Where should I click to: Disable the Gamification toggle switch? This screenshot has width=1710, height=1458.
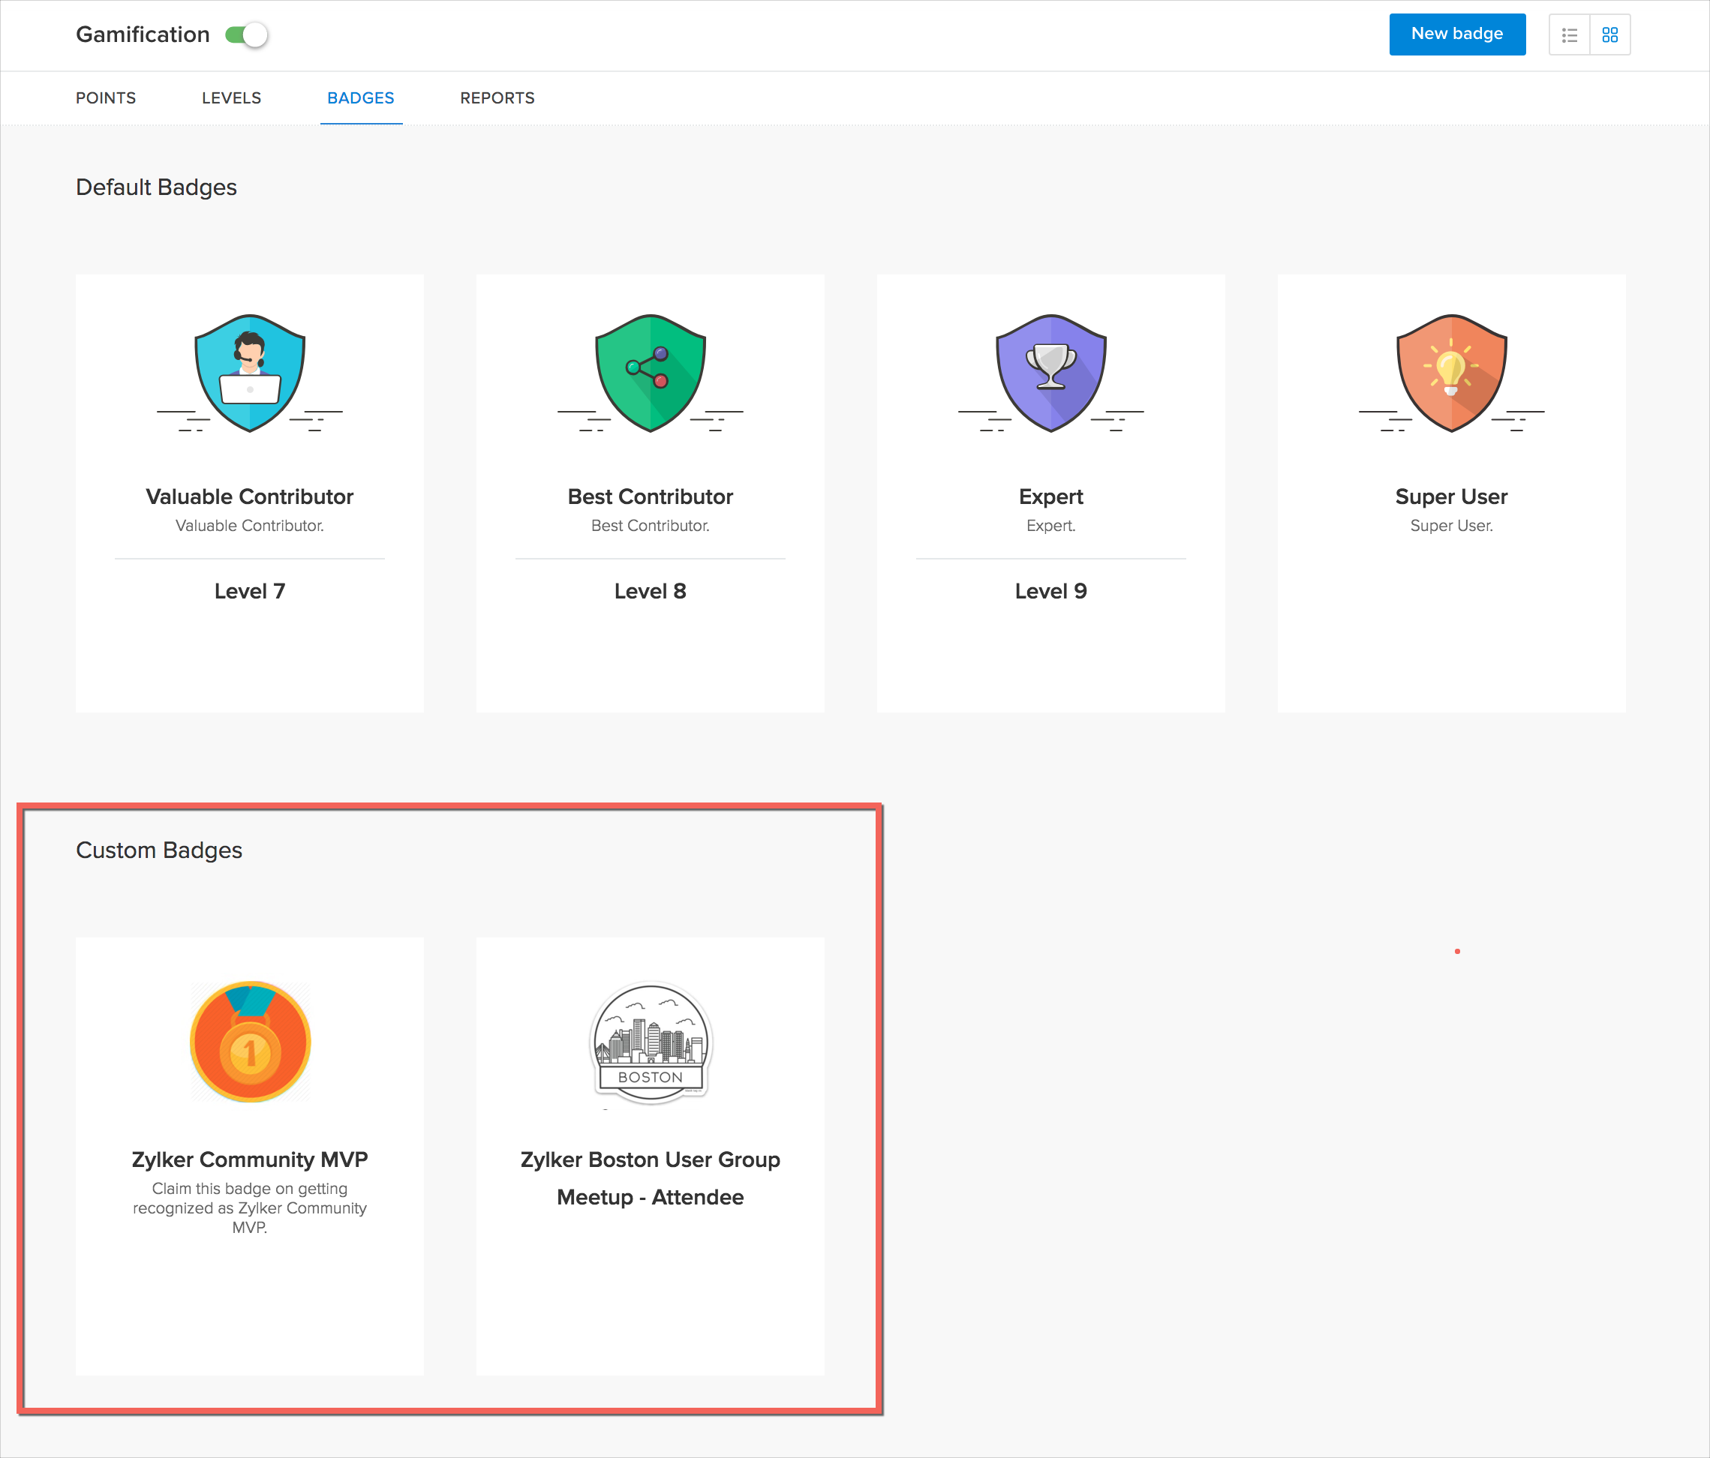click(247, 34)
